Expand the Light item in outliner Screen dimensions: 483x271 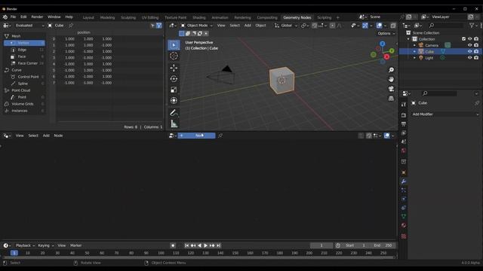click(x=414, y=58)
